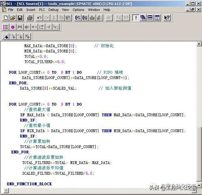This screenshot has width=202, height=195.
Task: Click the horizontal scroll left arrow
Action: pyautogui.click(x=6, y=191)
